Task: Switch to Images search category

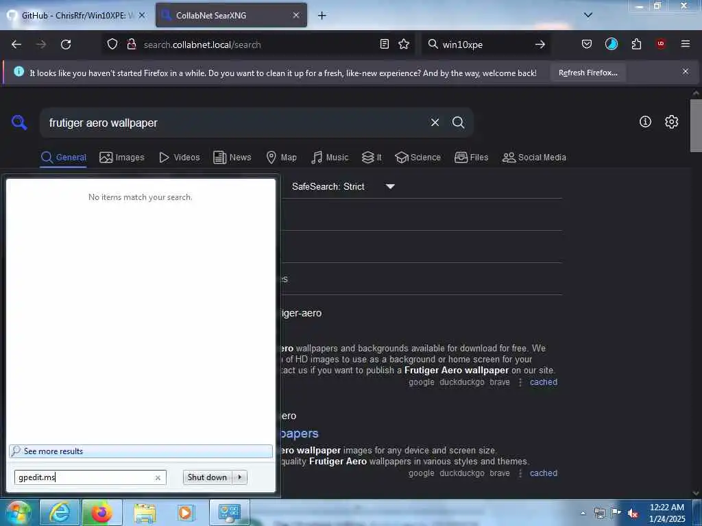Action: pos(122,158)
